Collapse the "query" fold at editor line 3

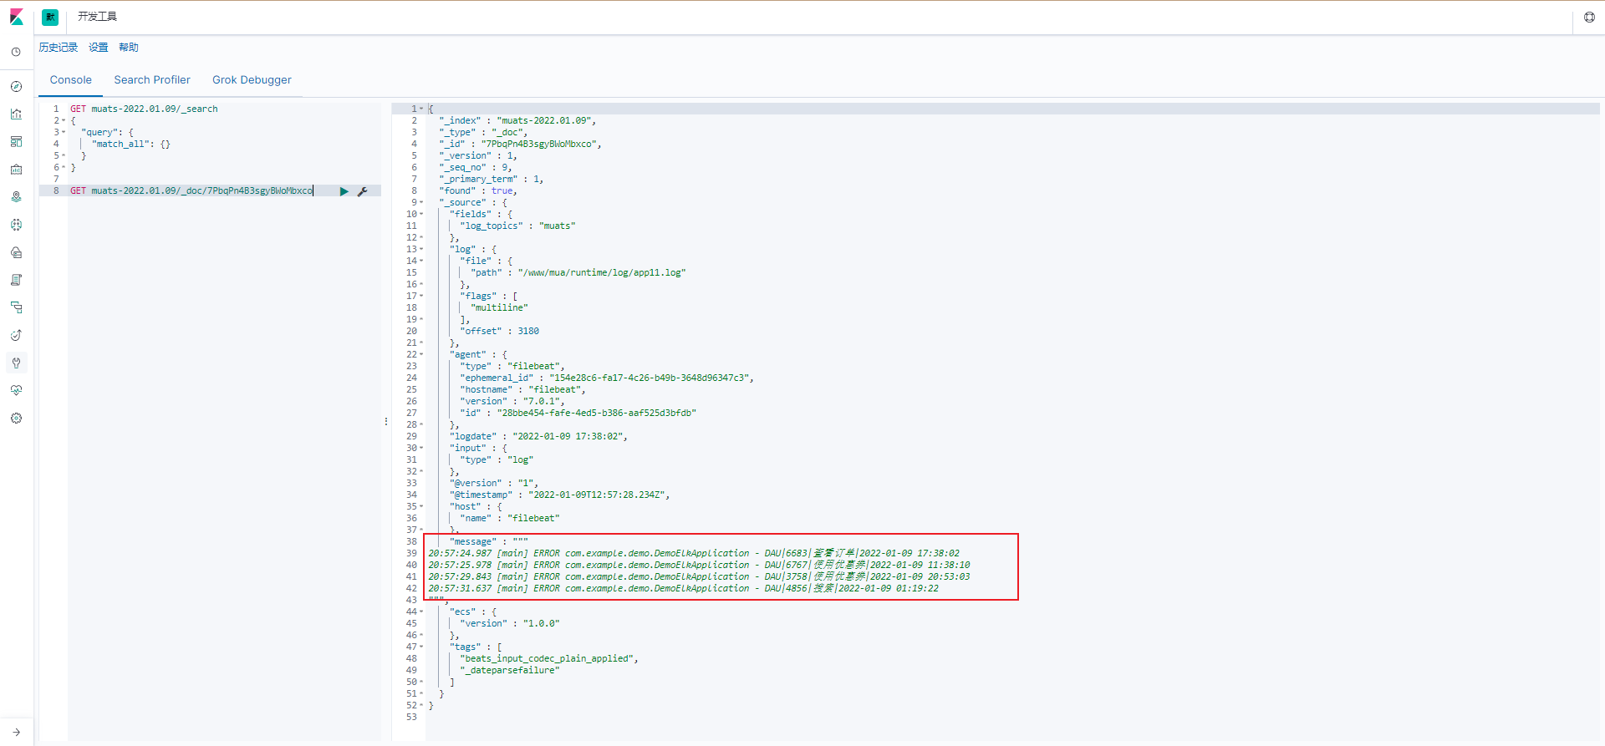[x=64, y=132]
